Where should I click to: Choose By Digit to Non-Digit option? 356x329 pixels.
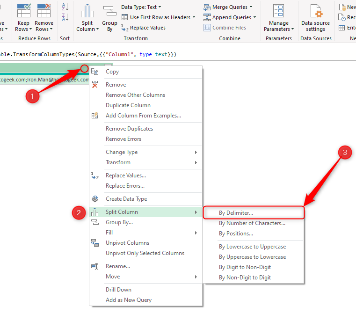(254, 267)
